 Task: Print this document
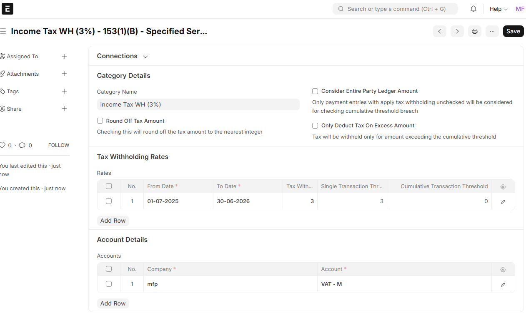pyautogui.click(x=475, y=31)
